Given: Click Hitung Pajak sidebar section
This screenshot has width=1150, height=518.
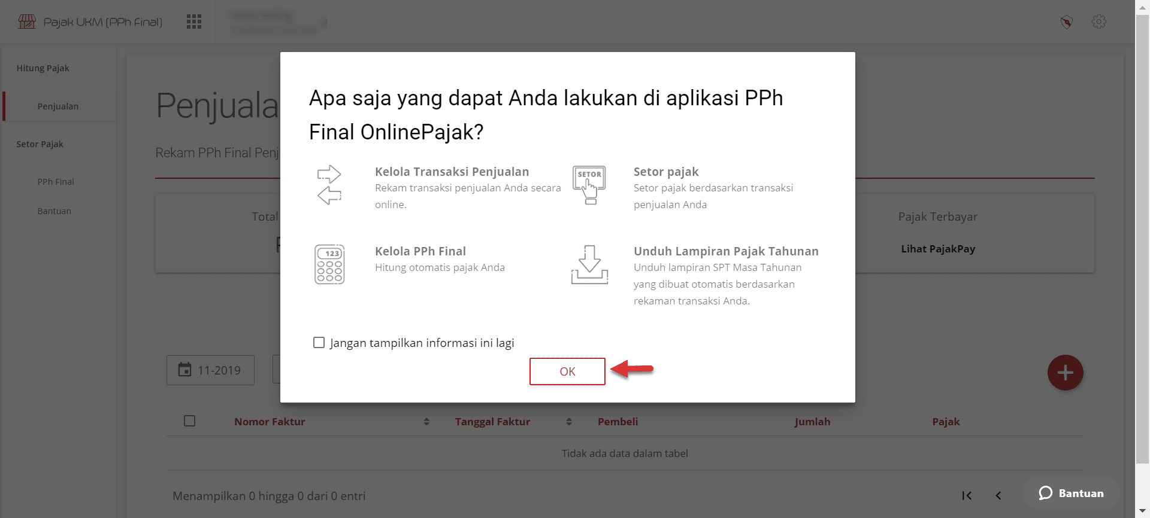Looking at the screenshot, I should pyautogui.click(x=43, y=68).
